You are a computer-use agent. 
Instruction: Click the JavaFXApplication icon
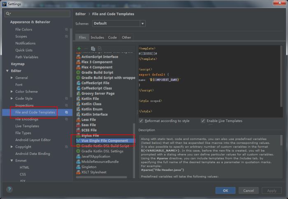click(79, 156)
